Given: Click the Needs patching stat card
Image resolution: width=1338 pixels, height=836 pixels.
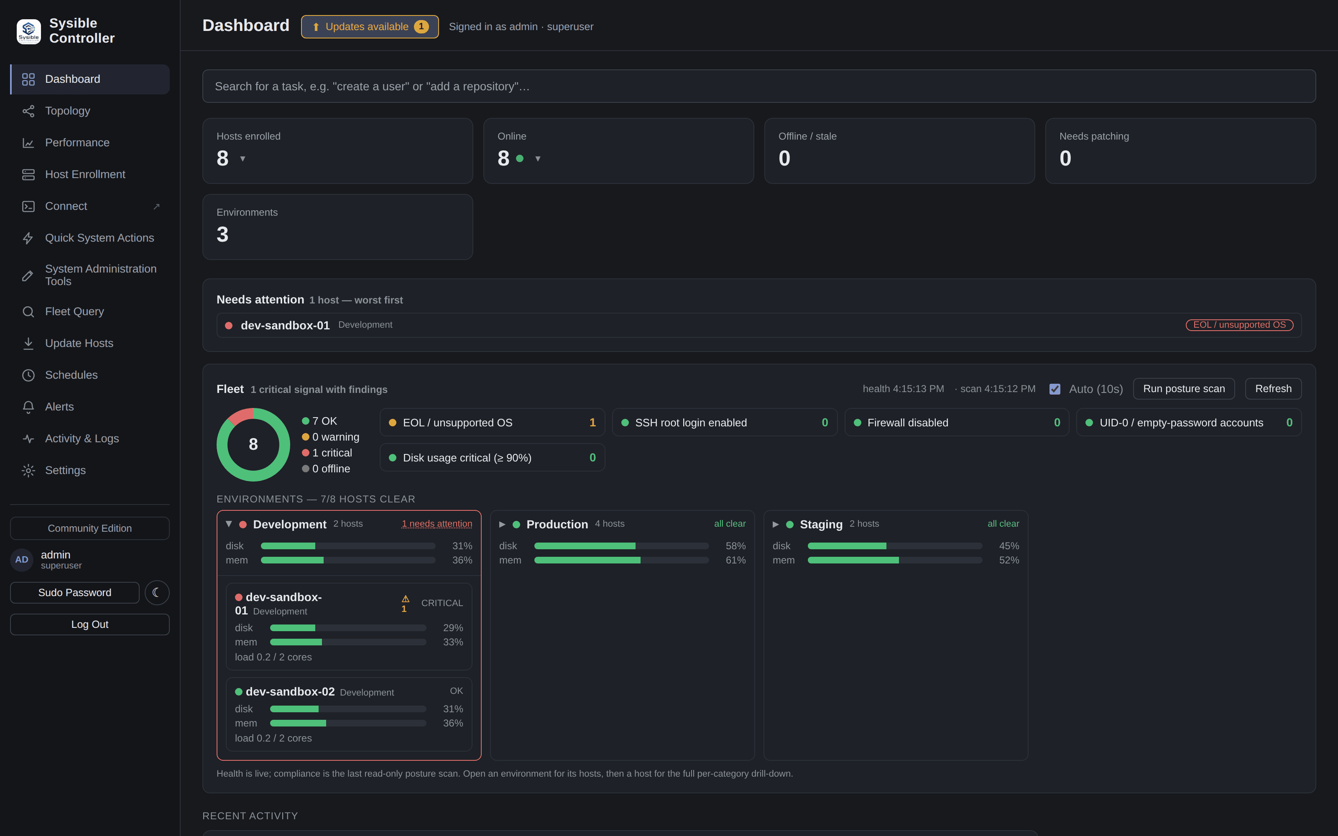Looking at the screenshot, I should coord(1180,151).
